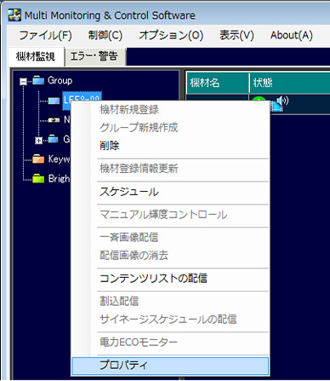Click the speaker audio status icon
This screenshot has height=381, width=330.
(x=282, y=101)
